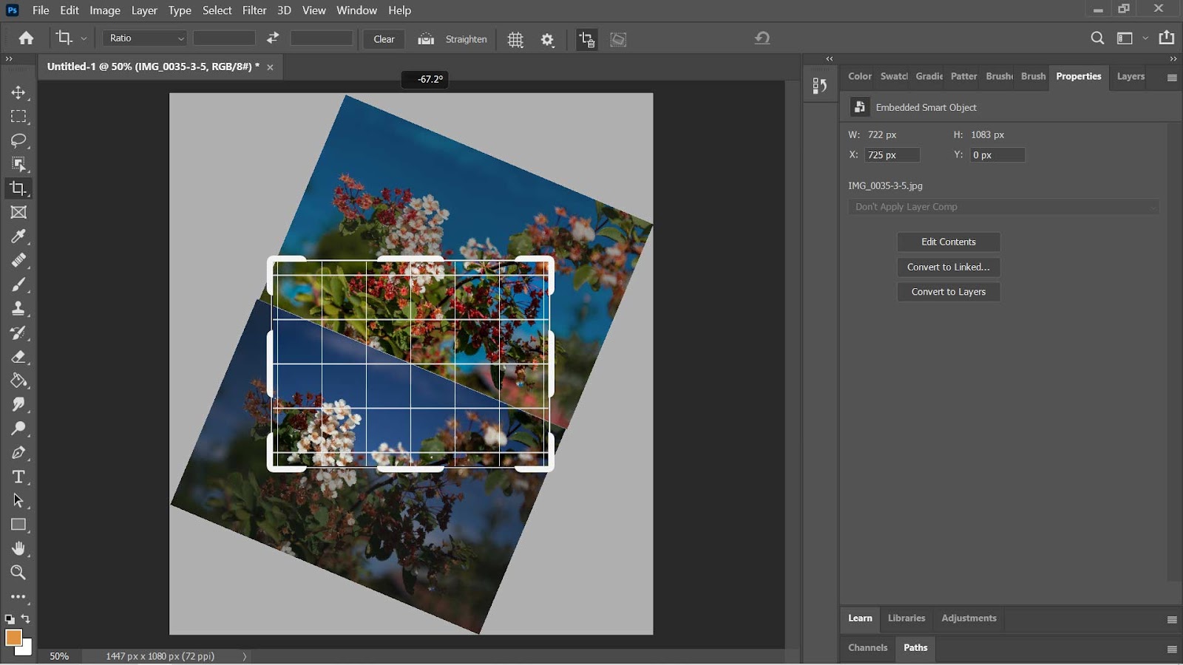Collapse the right panels to icons

coord(1173,59)
